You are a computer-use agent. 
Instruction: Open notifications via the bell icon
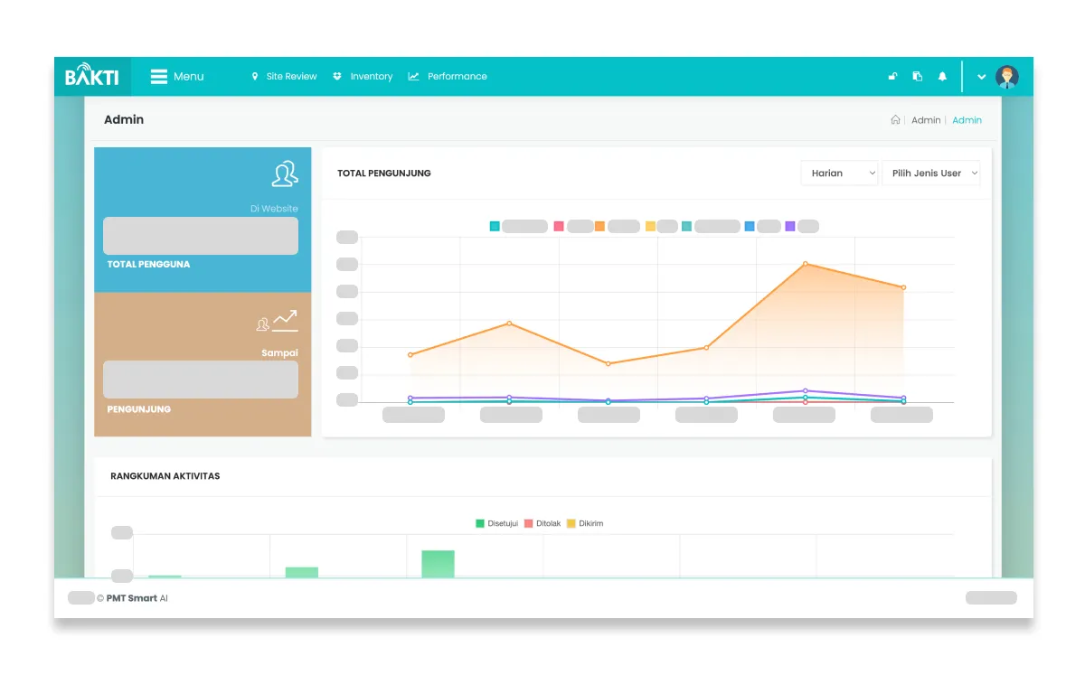click(x=942, y=76)
